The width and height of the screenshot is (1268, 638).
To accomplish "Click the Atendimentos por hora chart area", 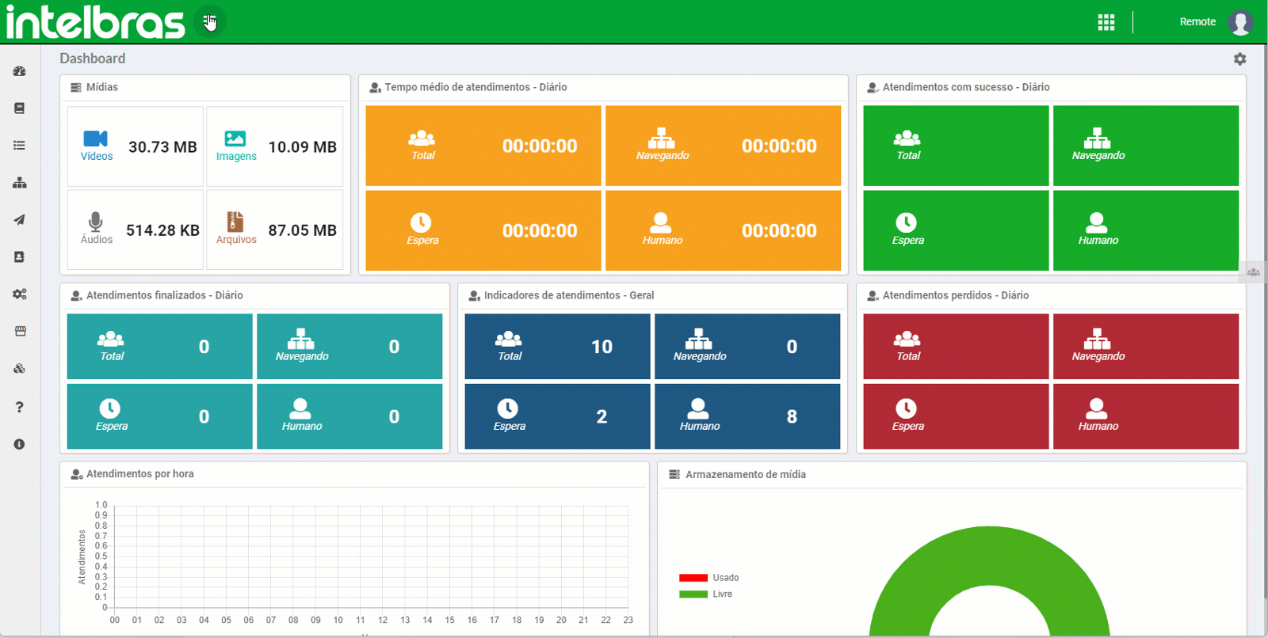I will click(372, 556).
